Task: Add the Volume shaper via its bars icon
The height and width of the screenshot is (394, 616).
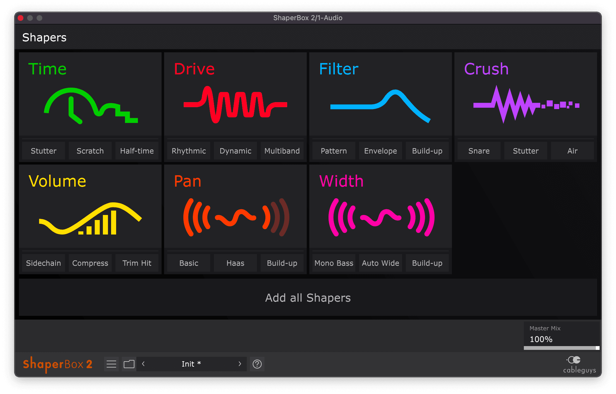Action: [90, 218]
